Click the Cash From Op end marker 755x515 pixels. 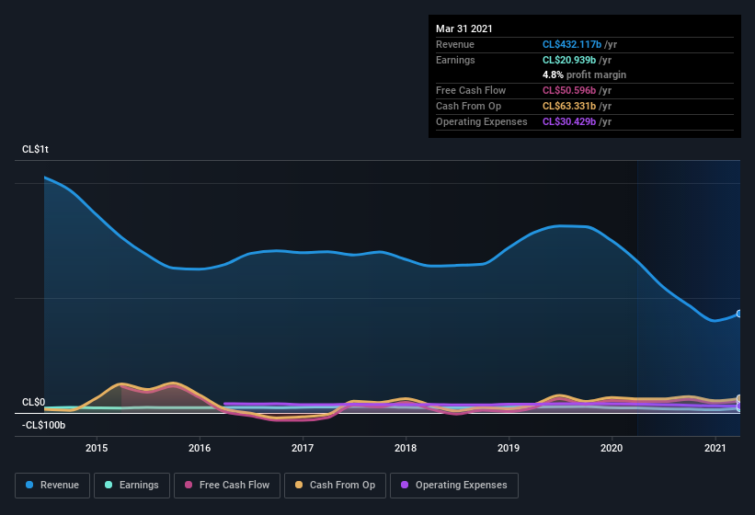(x=739, y=398)
